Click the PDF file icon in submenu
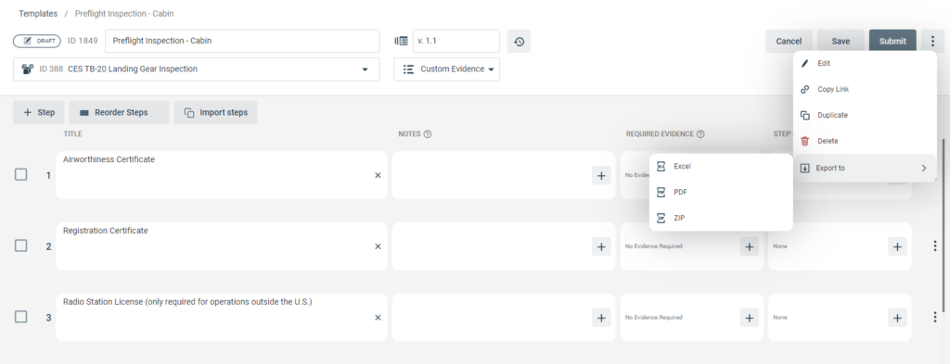 click(x=661, y=193)
